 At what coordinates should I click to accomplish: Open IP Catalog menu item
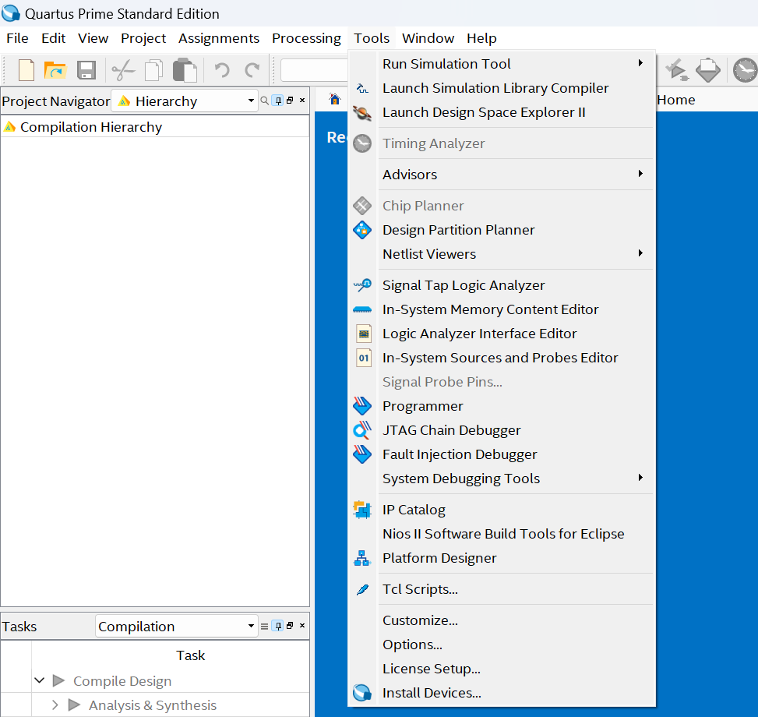coord(502,510)
